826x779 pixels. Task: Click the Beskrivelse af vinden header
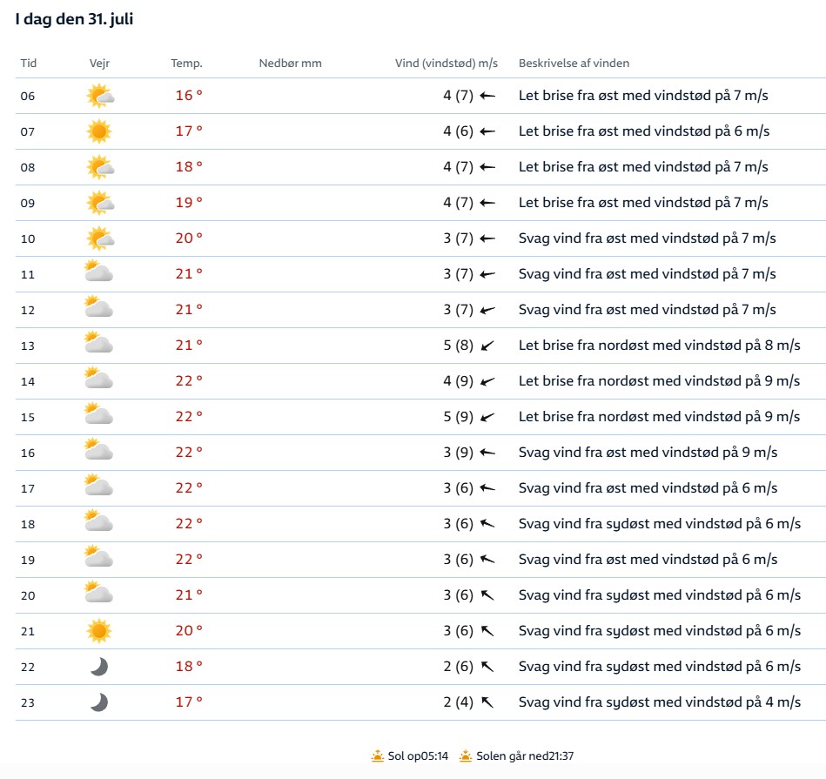[574, 64]
